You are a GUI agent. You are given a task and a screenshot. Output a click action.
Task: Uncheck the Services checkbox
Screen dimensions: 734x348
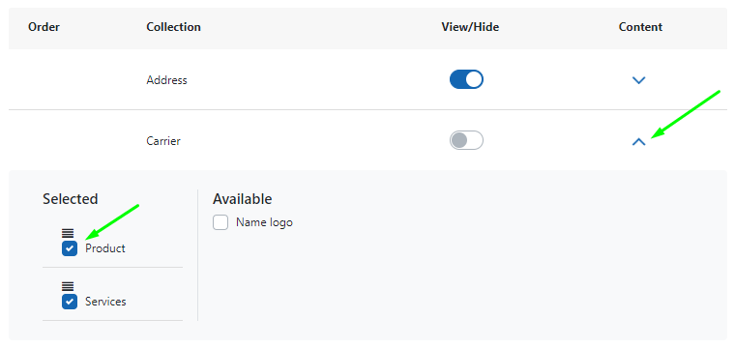pyautogui.click(x=70, y=302)
